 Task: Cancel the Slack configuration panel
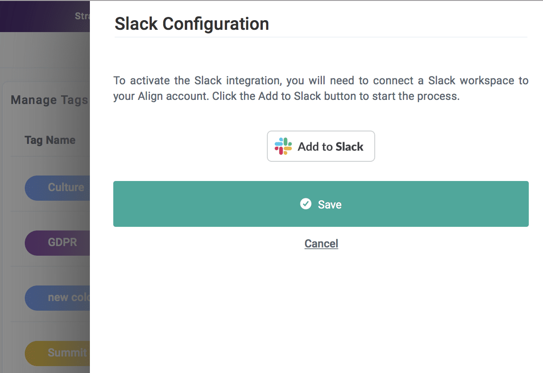pyautogui.click(x=321, y=243)
